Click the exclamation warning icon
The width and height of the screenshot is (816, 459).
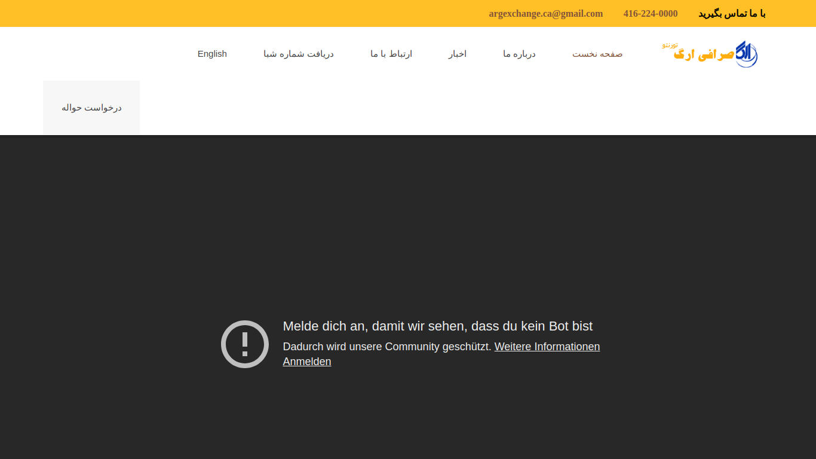point(245,344)
